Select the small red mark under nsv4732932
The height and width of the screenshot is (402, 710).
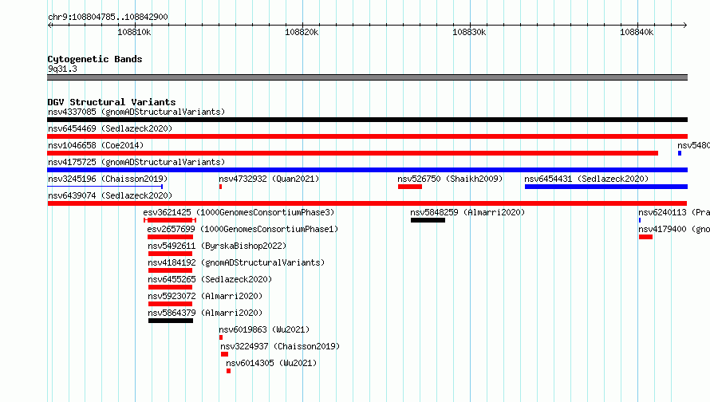(x=220, y=187)
